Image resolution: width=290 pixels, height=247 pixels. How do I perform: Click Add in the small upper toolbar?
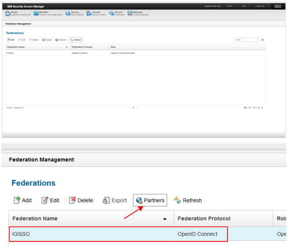tap(11, 40)
